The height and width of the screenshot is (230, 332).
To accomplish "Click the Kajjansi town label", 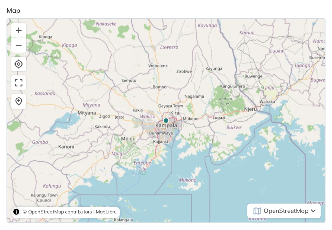I will [161, 142].
